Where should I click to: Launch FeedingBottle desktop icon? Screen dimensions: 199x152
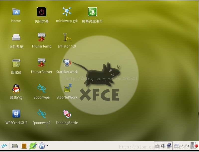pos(67,114)
